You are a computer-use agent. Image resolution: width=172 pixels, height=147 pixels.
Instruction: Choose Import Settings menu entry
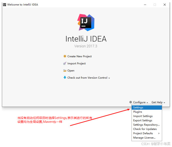pos(147,116)
